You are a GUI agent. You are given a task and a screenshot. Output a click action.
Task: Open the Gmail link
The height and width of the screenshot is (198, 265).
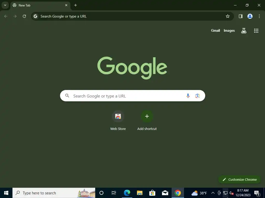pyautogui.click(x=216, y=30)
